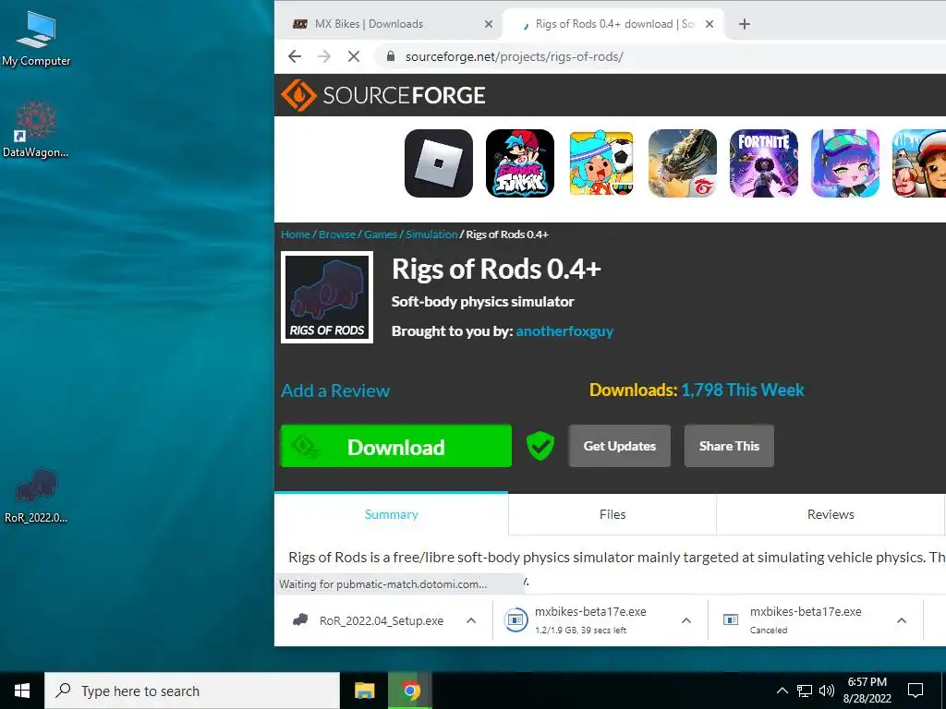Screen dimensions: 946x709
Task: Click the Chrome taskbar icon
Action: point(411,691)
